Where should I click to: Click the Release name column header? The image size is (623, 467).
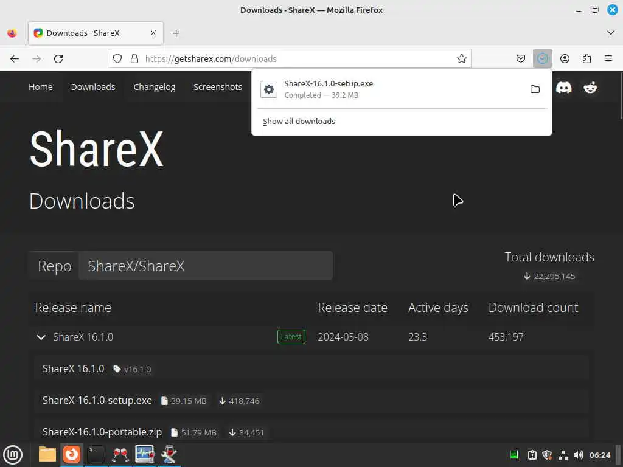point(73,308)
